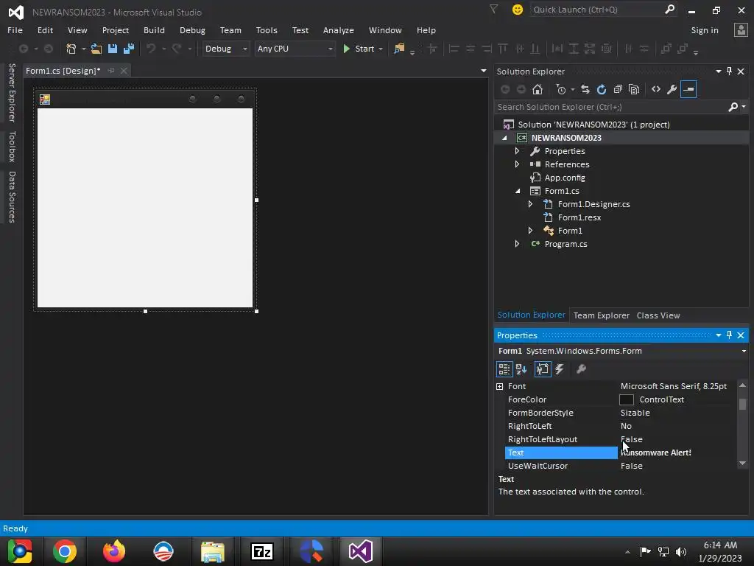
Task: Switch Properties to Categorized view
Action: coord(504,369)
